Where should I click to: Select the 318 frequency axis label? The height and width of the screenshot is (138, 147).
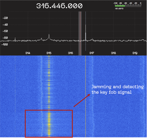(x=113, y=53)
